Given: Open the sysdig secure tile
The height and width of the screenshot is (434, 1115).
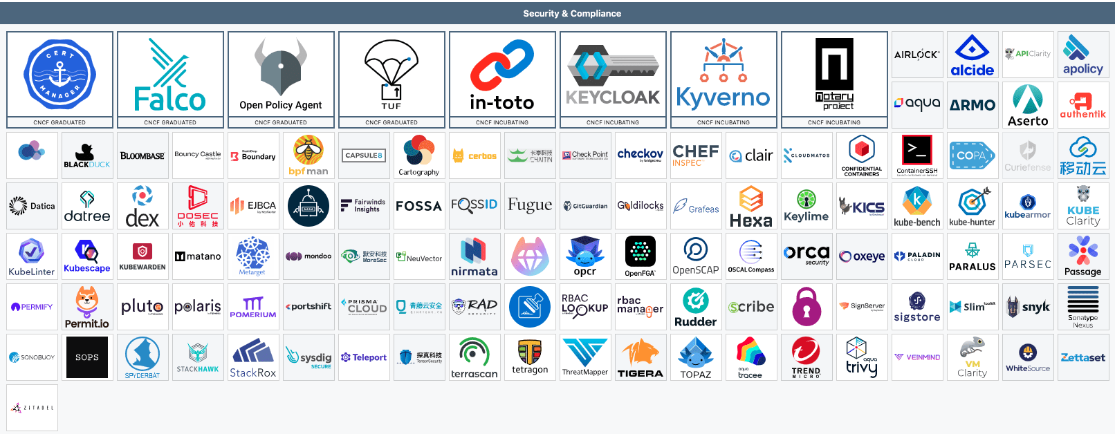Looking at the screenshot, I should pos(308,357).
